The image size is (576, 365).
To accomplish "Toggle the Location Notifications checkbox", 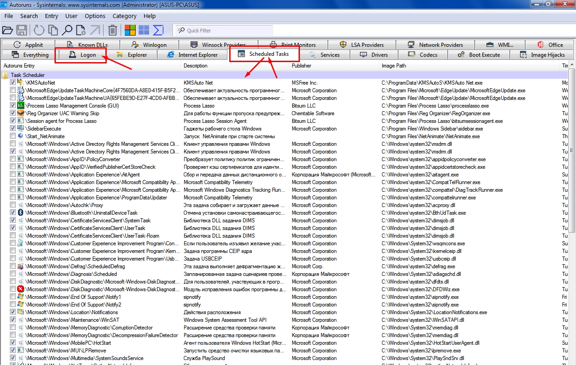I will 13,312.
